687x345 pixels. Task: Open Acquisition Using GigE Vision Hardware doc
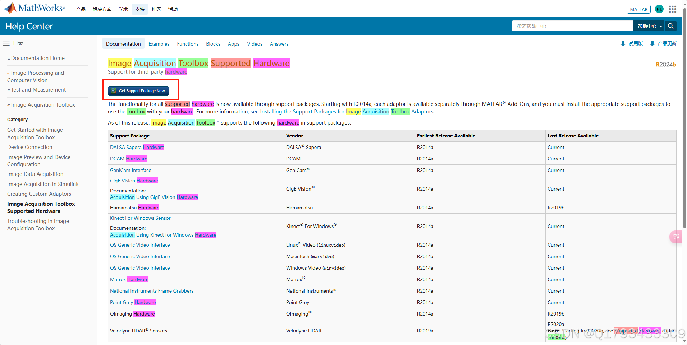tap(154, 197)
